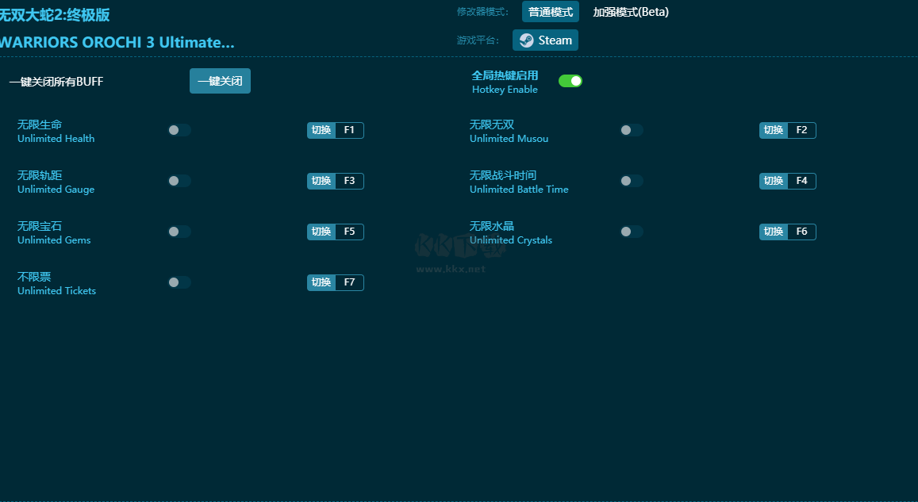
Task: Click 切换 button for F6 hotkey
Action: coord(774,232)
